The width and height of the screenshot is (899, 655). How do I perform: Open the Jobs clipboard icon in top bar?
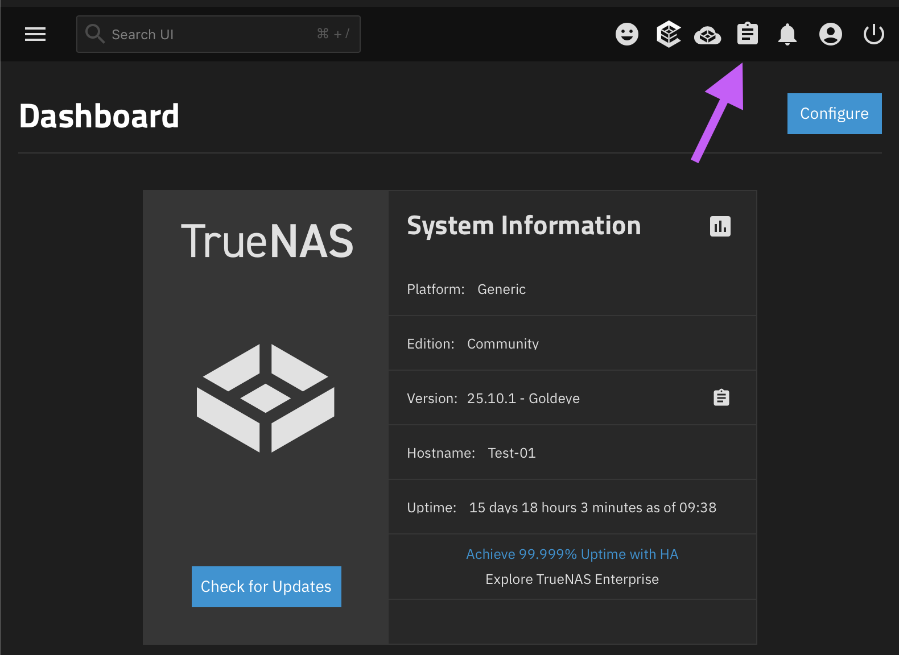click(x=748, y=34)
